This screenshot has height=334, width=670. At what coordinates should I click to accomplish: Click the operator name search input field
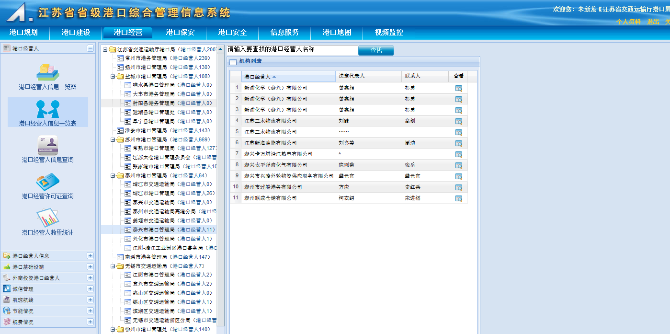292,49
